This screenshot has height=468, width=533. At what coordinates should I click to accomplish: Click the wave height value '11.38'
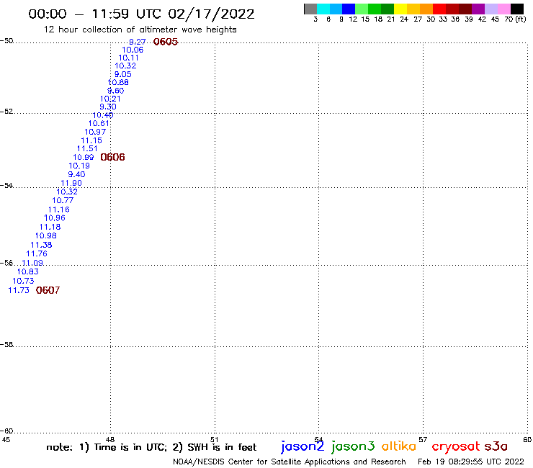pyautogui.click(x=41, y=245)
